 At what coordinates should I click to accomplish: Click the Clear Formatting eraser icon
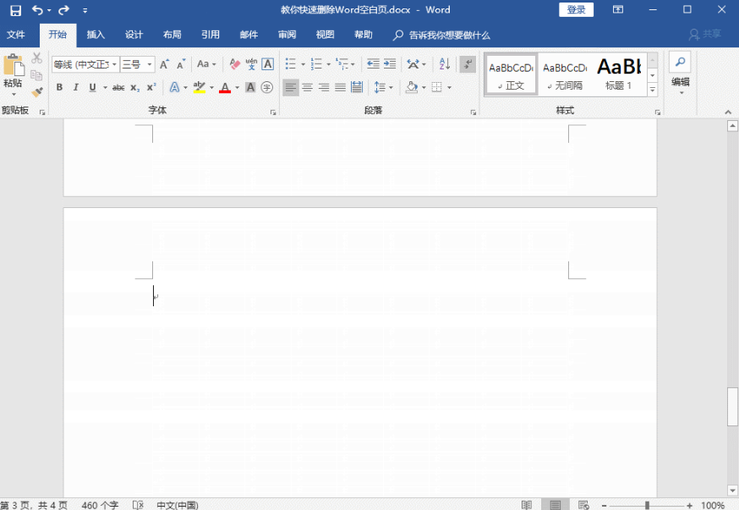click(x=235, y=64)
